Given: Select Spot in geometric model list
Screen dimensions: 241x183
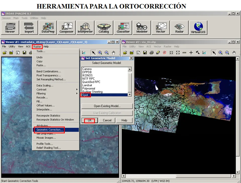Looking at the screenshot, I should click(105, 95).
